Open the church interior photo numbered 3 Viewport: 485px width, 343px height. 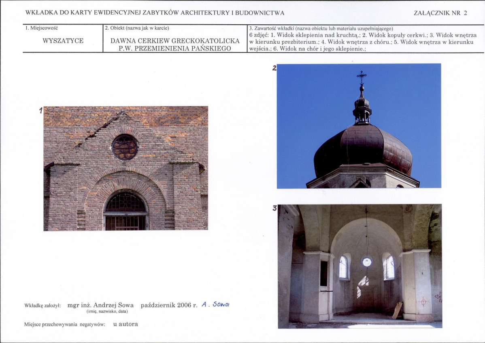click(x=359, y=266)
